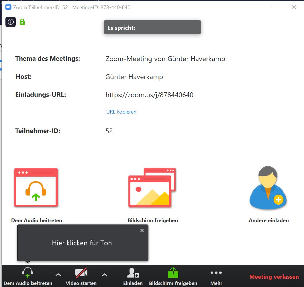Viewport: 304px width, 287px height.
Task: Minimize the Zoom window
Action: (254, 7)
